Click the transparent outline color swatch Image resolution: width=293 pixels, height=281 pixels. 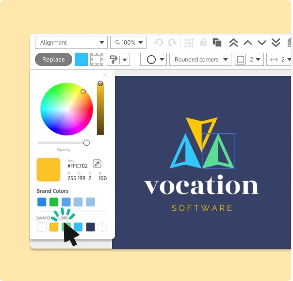click(x=97, y=59)
